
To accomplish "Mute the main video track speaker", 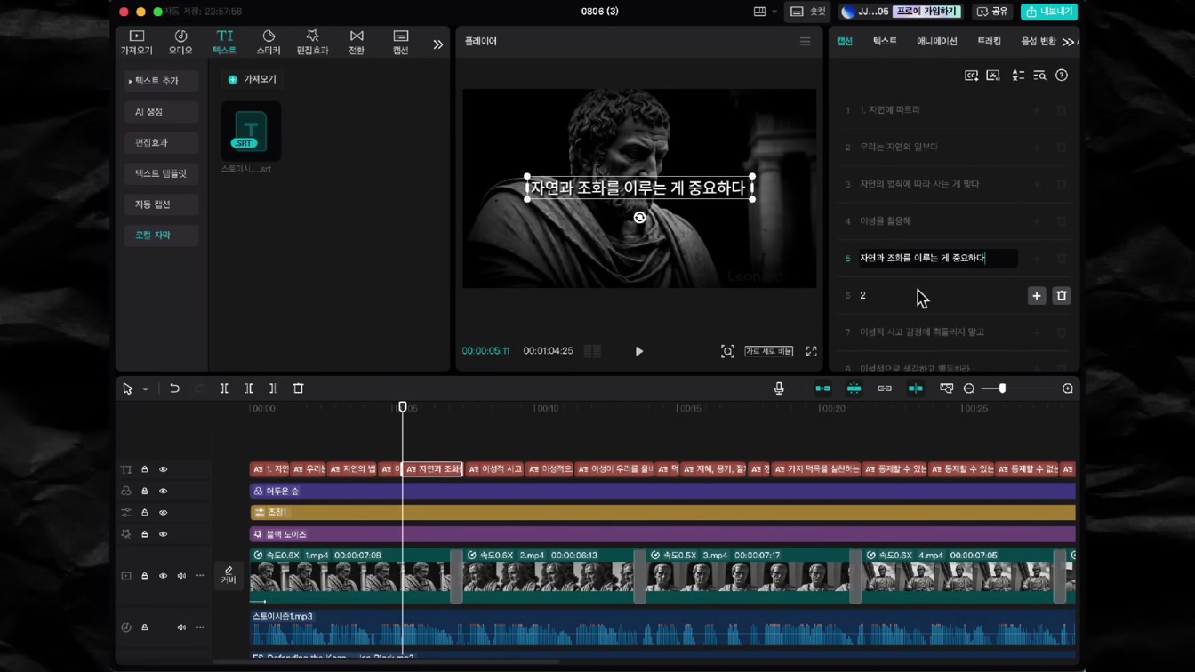I will (x=181, y=576).
